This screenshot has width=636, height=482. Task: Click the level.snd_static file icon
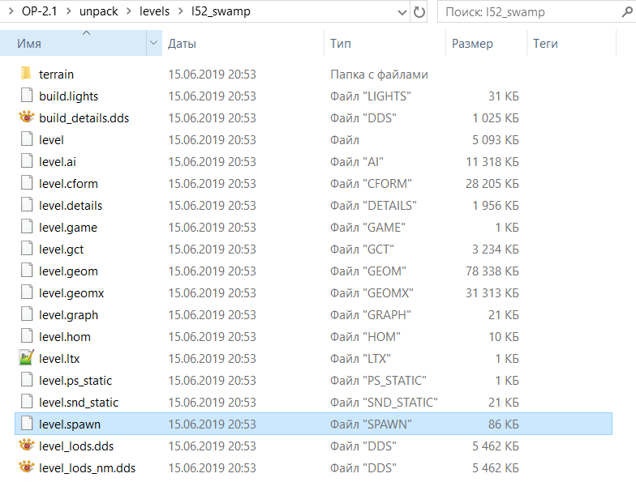point(27,402)
